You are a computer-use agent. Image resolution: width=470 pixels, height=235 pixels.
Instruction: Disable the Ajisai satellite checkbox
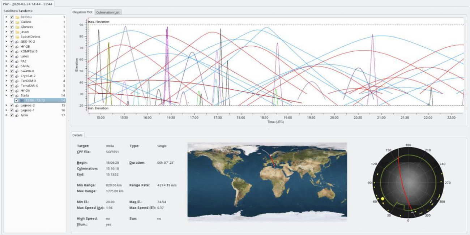coord(12,115)
